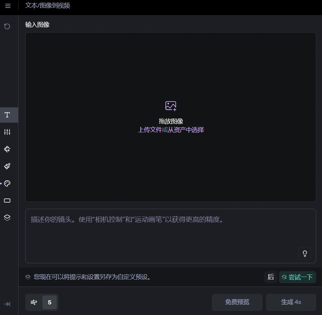This screenshot has height=315, width=322.
Task: Click into the shot description text box
Action: (171, 236)
